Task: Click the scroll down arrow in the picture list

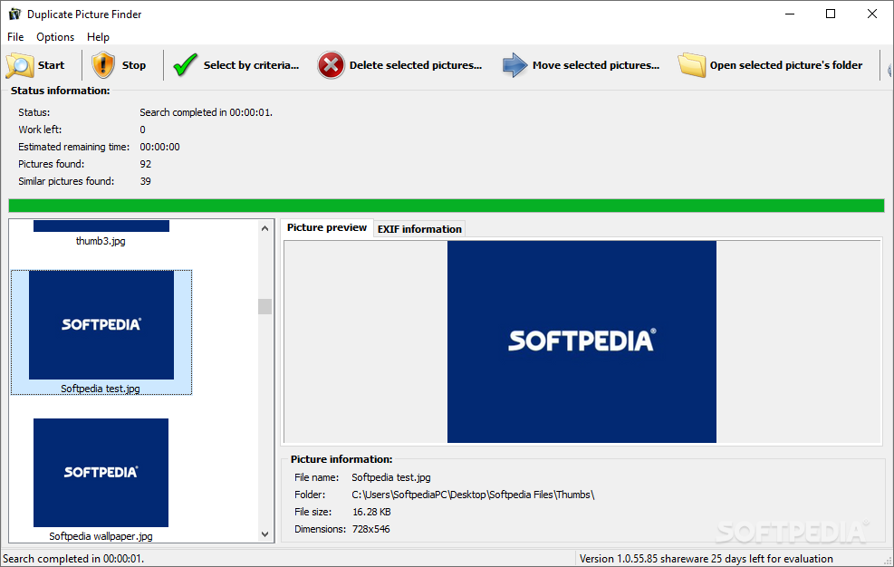Action: click(x=264, y=534)
